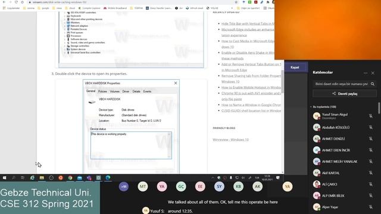The image size is (381, 214).
Task: Click mute icon next to Alper Yaşar
Action: [370, 207]
